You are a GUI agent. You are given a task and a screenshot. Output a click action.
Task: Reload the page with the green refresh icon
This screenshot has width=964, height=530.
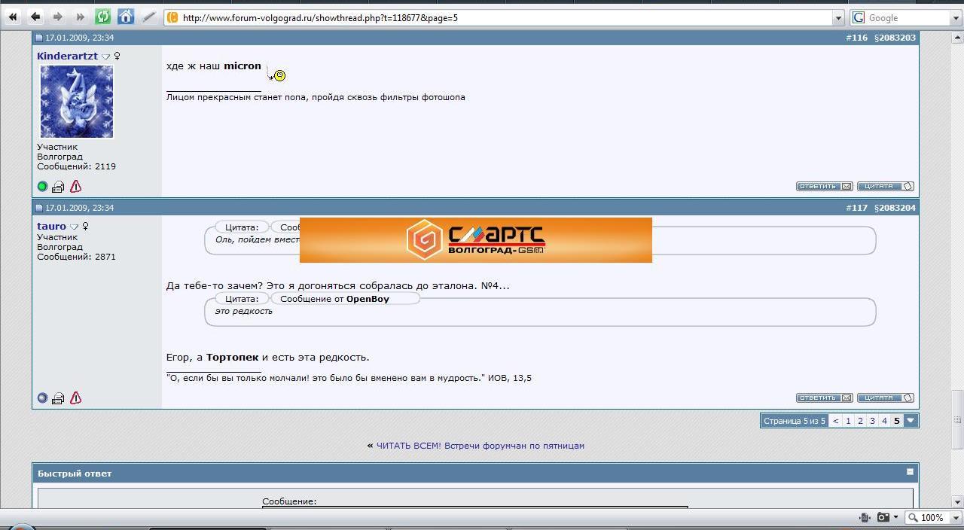point(103,17)
